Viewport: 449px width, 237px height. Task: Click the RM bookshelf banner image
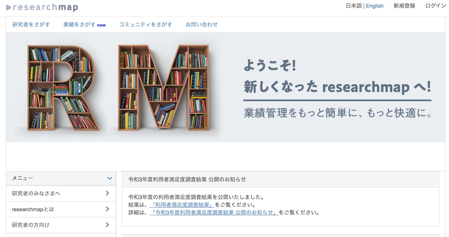click(226, 87)
